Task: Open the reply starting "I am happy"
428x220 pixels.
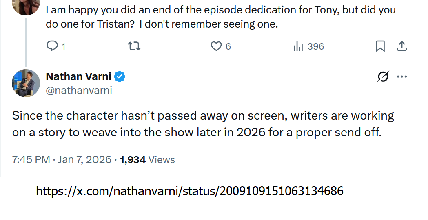Action: [220, 17]
